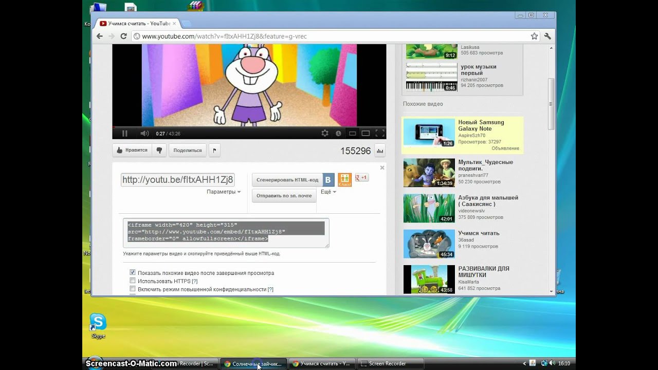Switch to the large player size
The width and height of the screenshot is (658, 370).
365,134
